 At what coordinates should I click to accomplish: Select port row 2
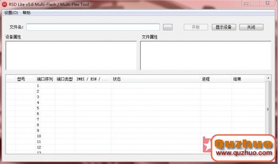tap(136, 91)
